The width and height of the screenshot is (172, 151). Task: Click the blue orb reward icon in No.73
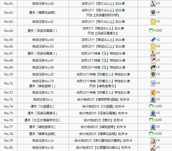tap(153, 99)
